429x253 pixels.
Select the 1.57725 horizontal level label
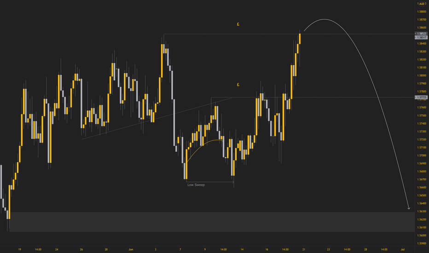pyautogui.click(x=421, y=97)
